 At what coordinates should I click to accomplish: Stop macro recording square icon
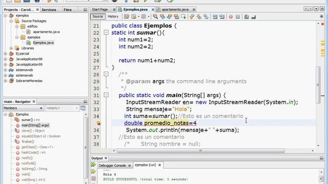(238, 17)
